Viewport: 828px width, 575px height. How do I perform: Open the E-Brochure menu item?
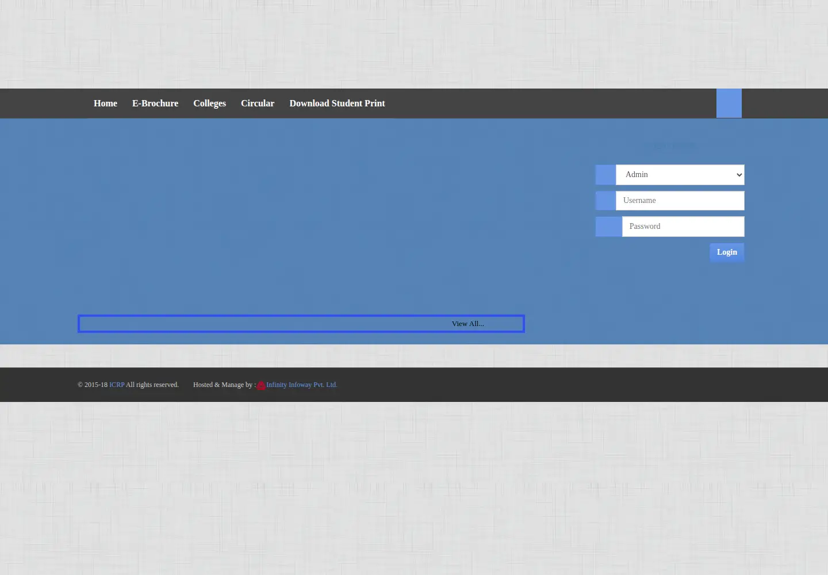155,103
